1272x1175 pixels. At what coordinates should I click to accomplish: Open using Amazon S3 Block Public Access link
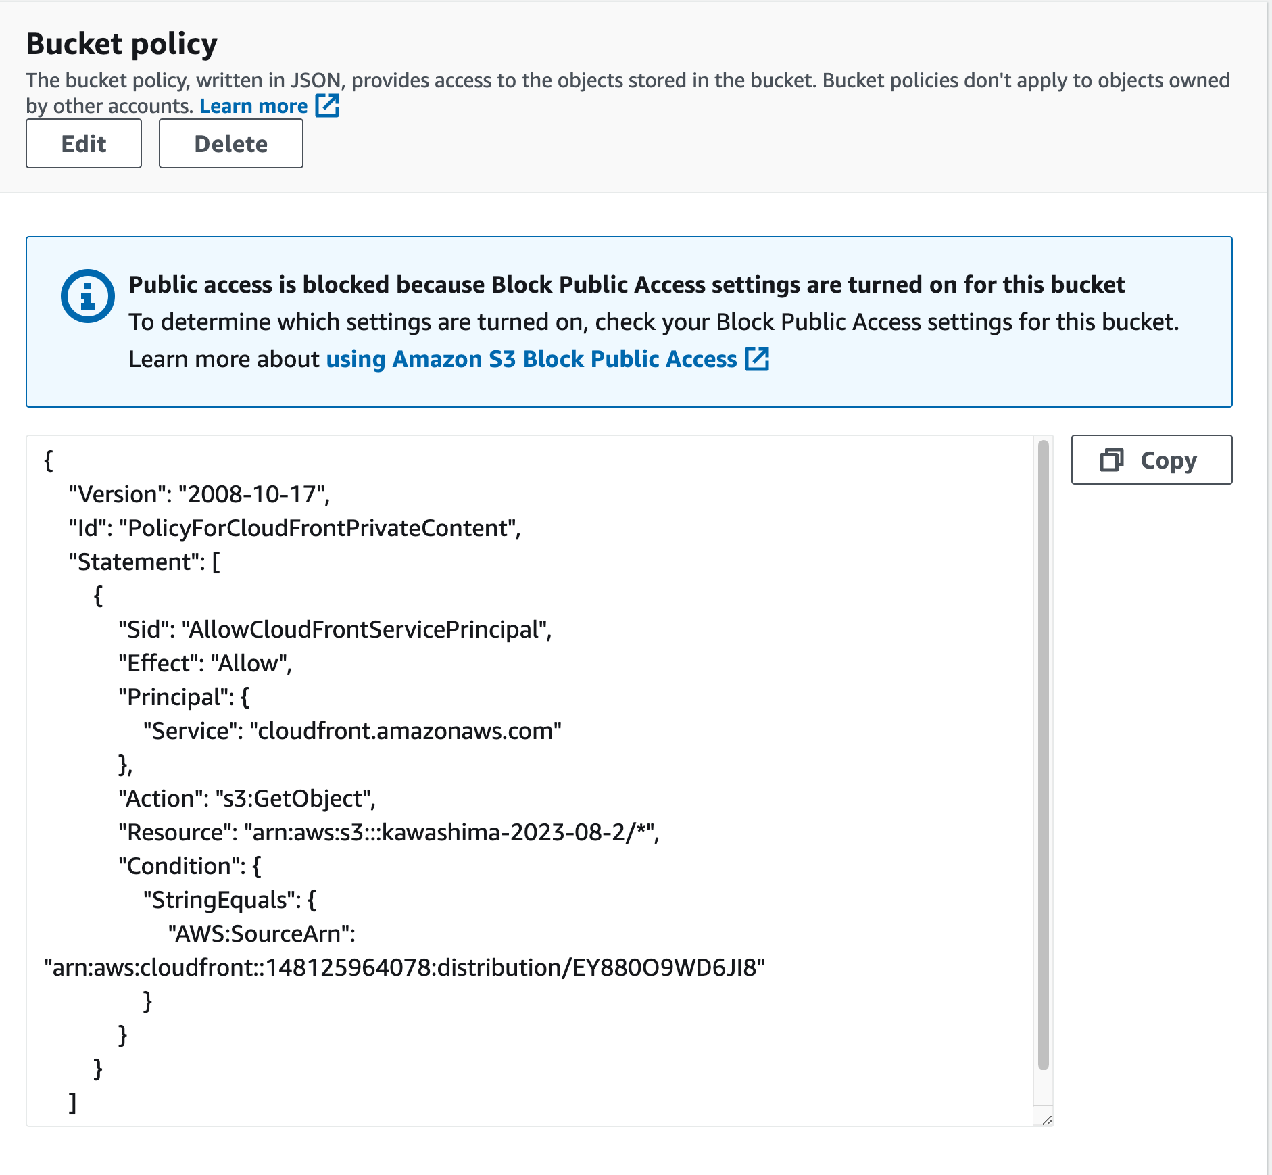[x=531, y=359]
